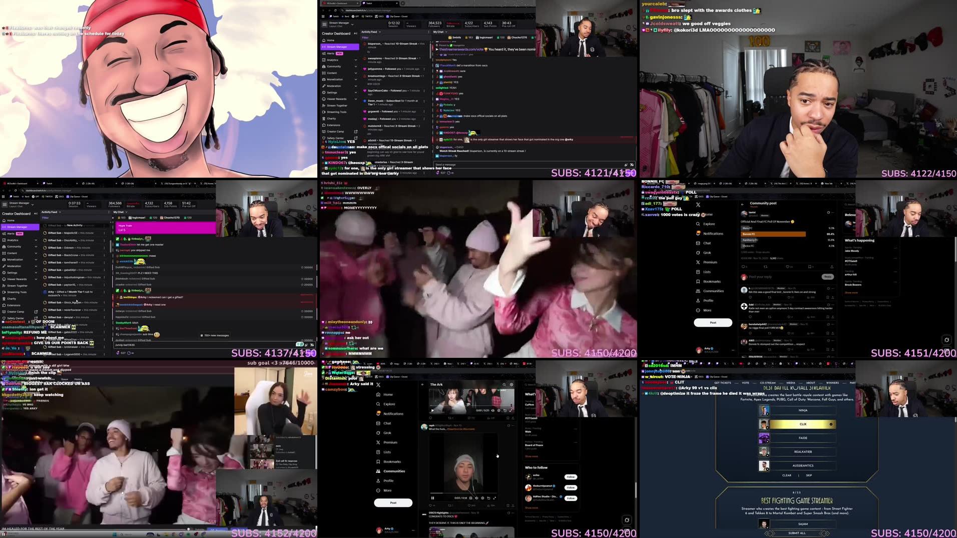The height and width of the screenshot is (538, 957).
Task: Open Alerts in the Creator Dashboard sidebar
Action: 330,53
